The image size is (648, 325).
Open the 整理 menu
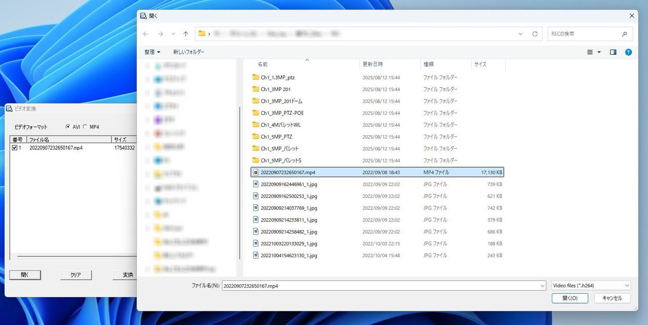coord(152,52)
